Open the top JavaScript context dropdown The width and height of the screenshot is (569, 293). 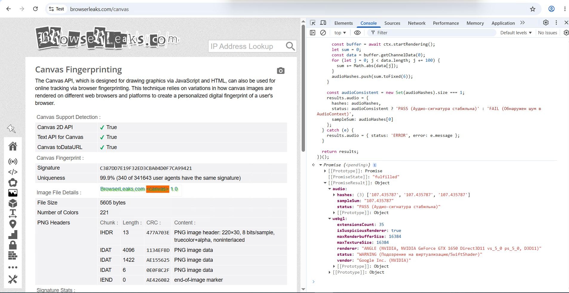coord(340,33)
